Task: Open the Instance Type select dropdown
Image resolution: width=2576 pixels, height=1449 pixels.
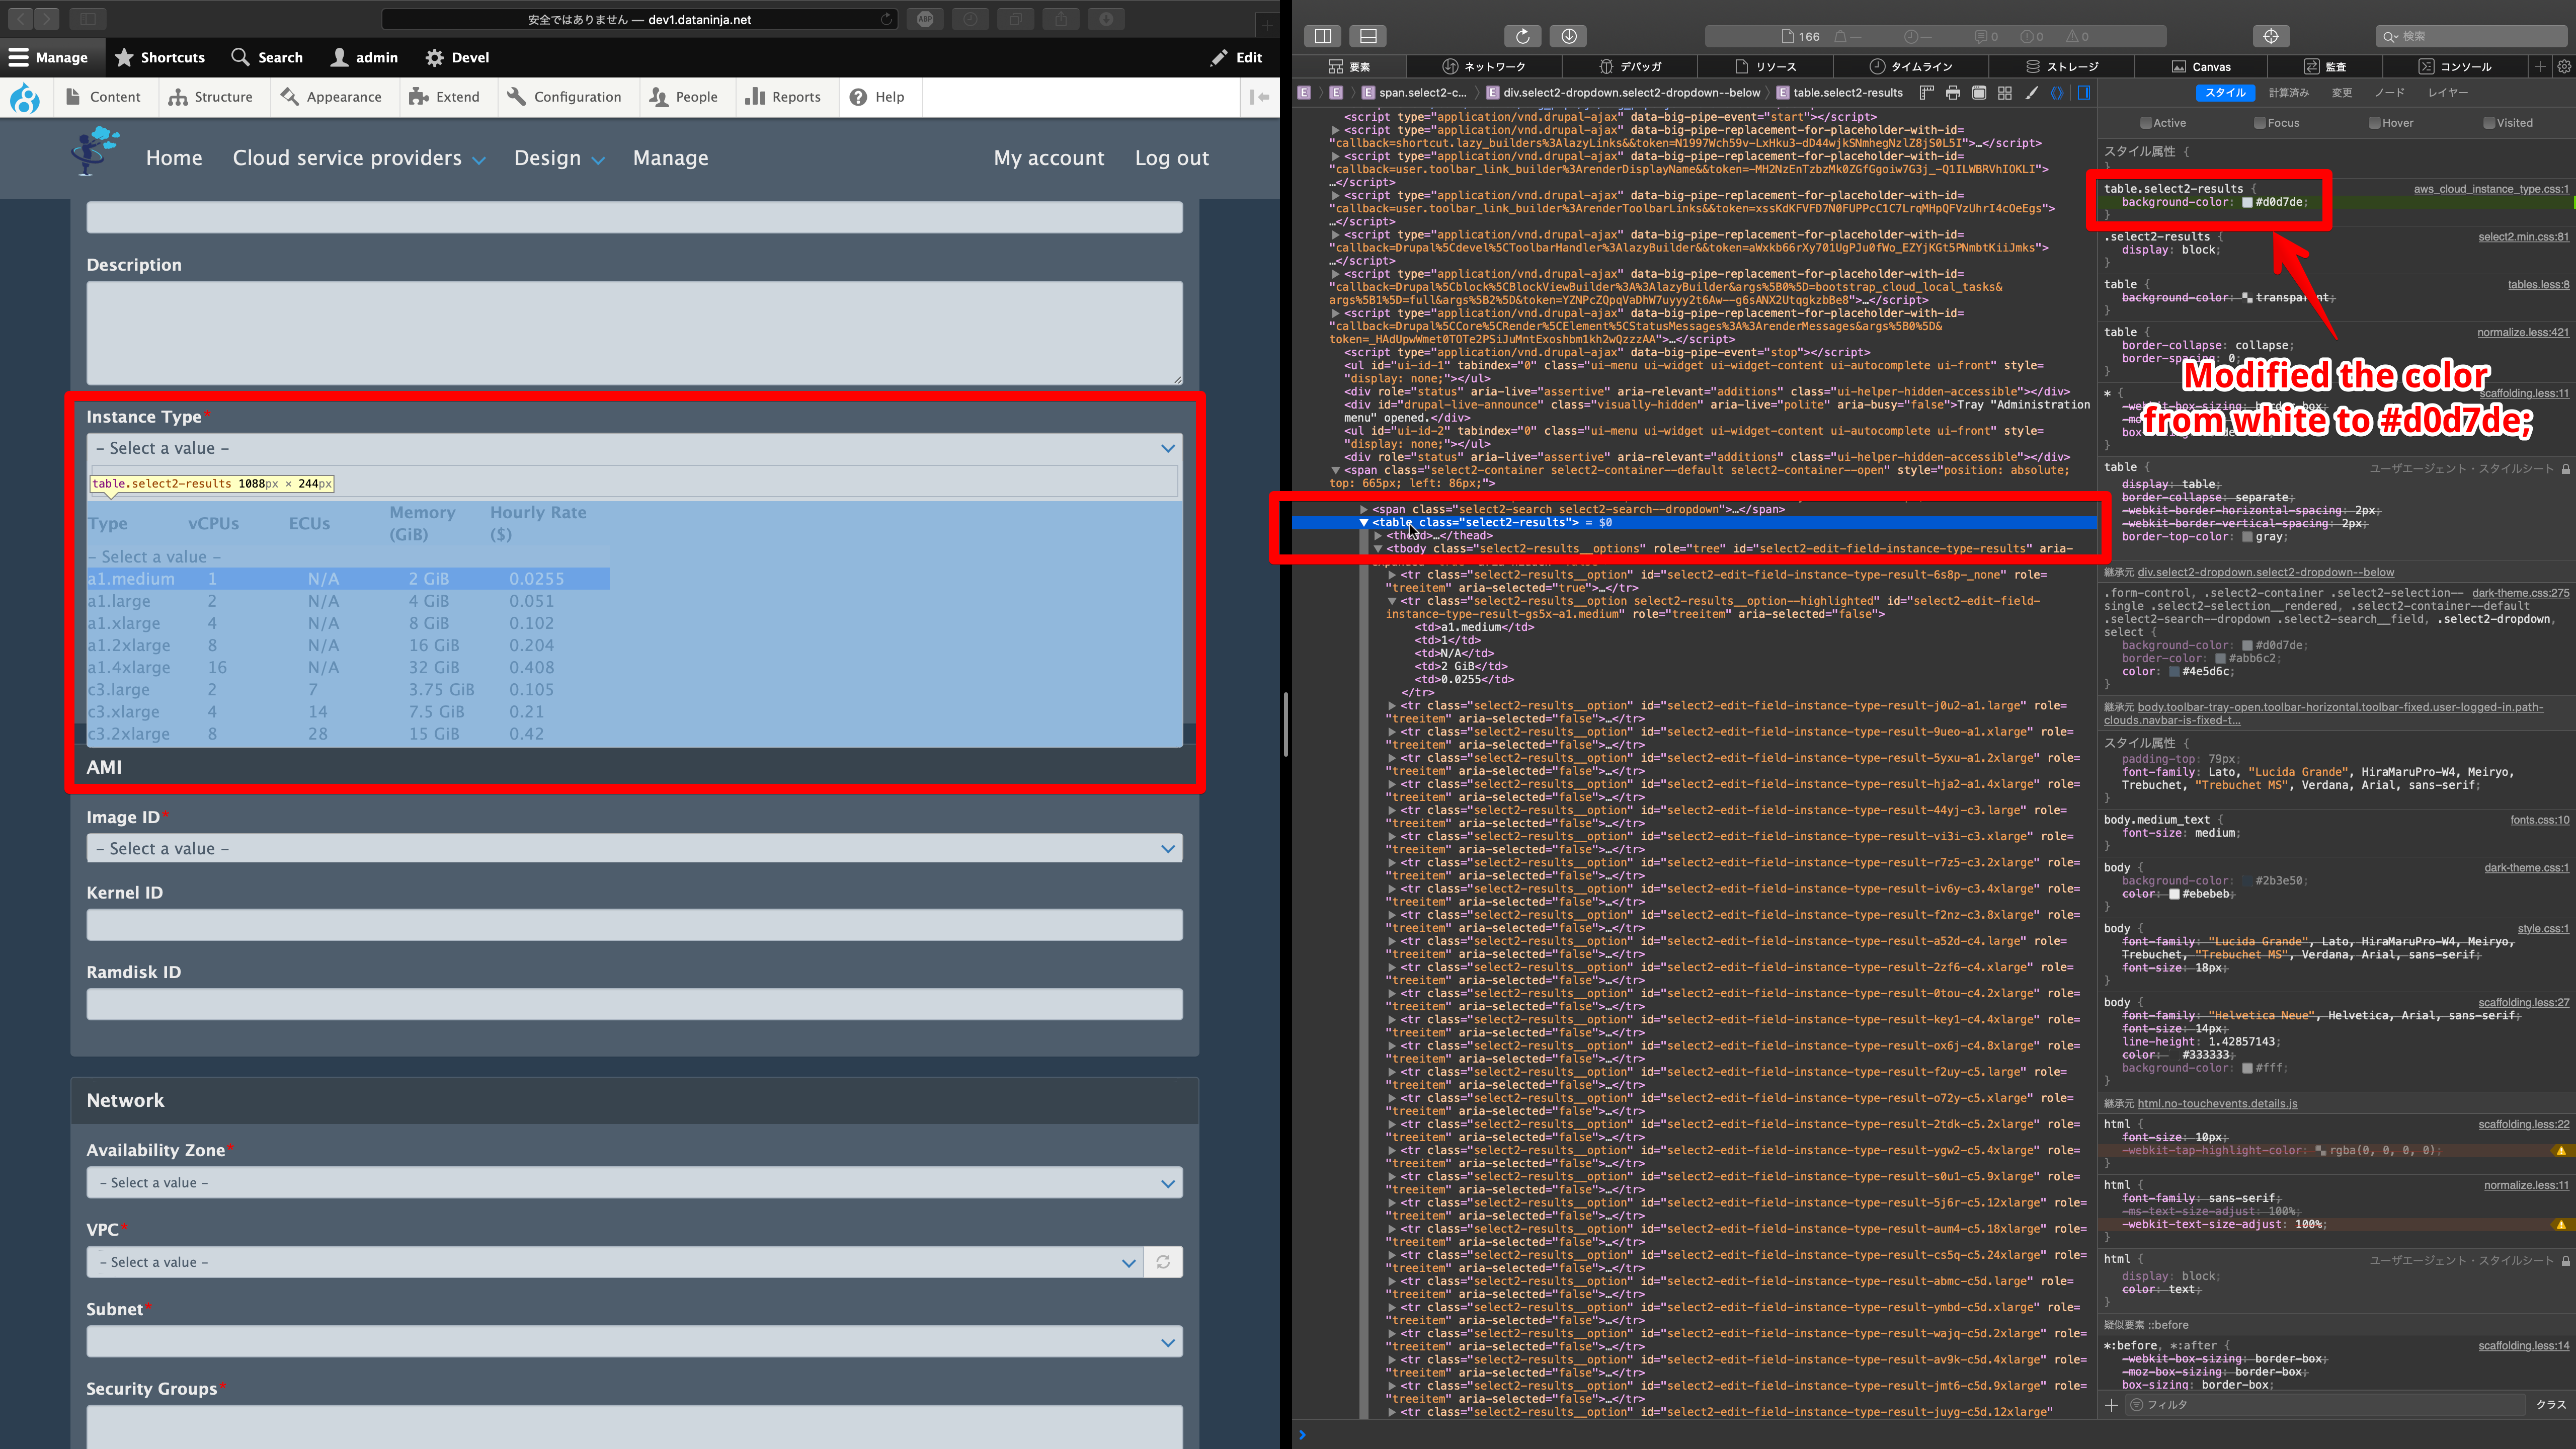Action: (x=634, y=448)
